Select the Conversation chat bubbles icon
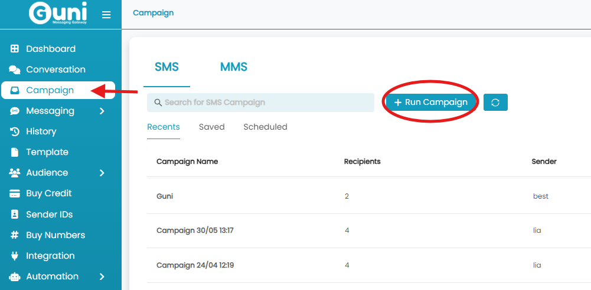Screen dimensions: 591x290 pyautogui.click(x=14, y=70)
